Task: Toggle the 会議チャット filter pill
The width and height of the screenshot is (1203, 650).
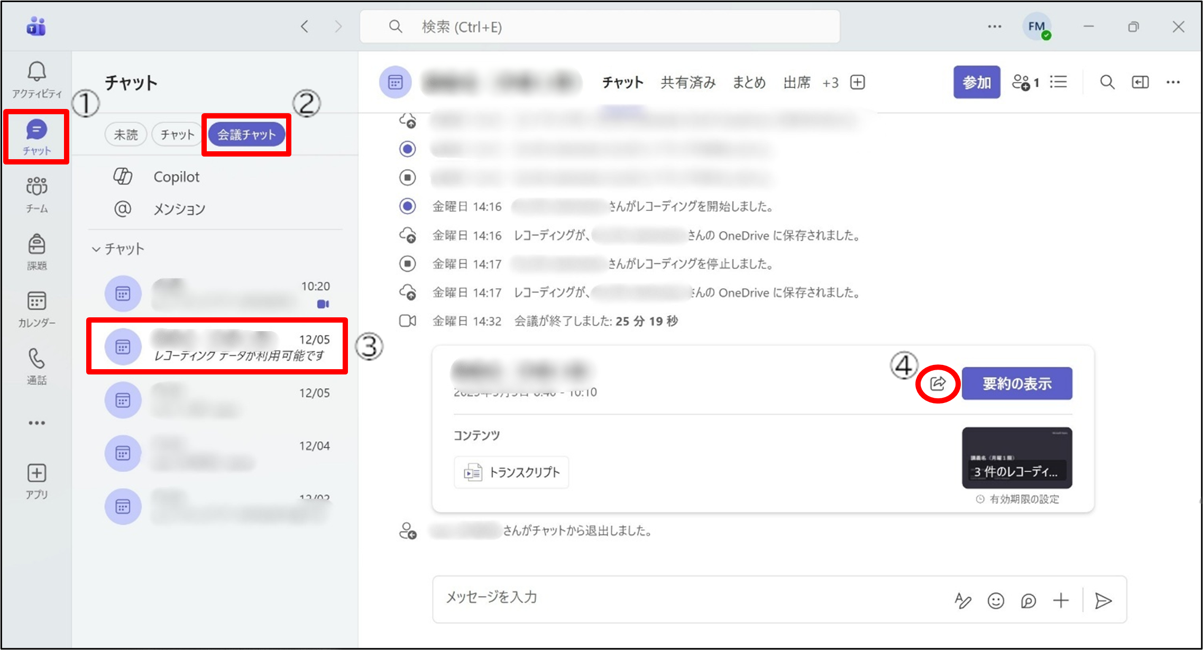Action: [246, 135]
